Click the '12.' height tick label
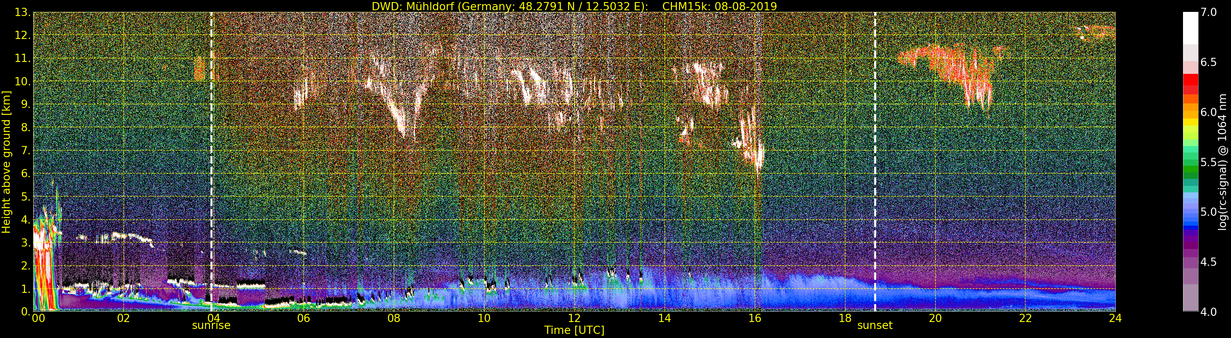The width and height of the screenshot is (1231, 338). click(23, 35)
